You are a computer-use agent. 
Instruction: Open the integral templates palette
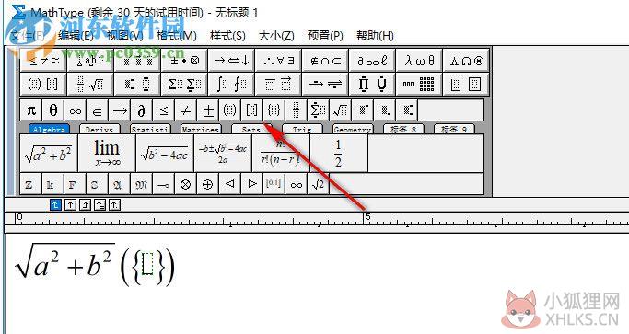pyautogui.click(x=231, y=85)
